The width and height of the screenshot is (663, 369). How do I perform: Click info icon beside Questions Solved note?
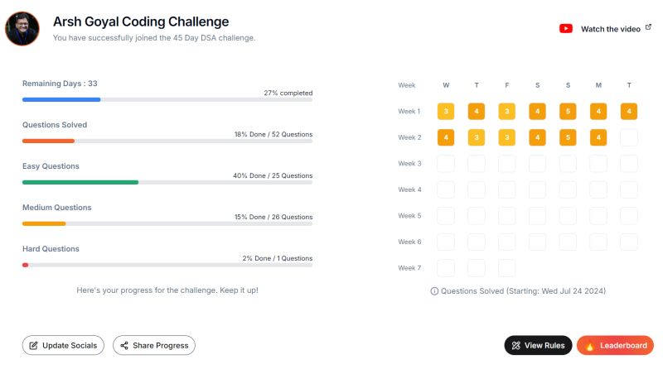(434, 291)
